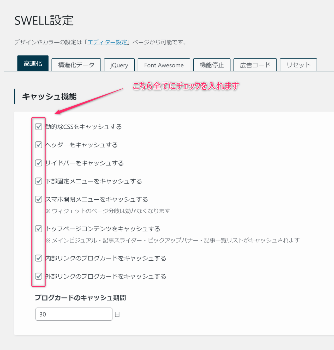Open the 機能停止 tab
This screenshot has height=350, width=334.
(x=212, y=65)
